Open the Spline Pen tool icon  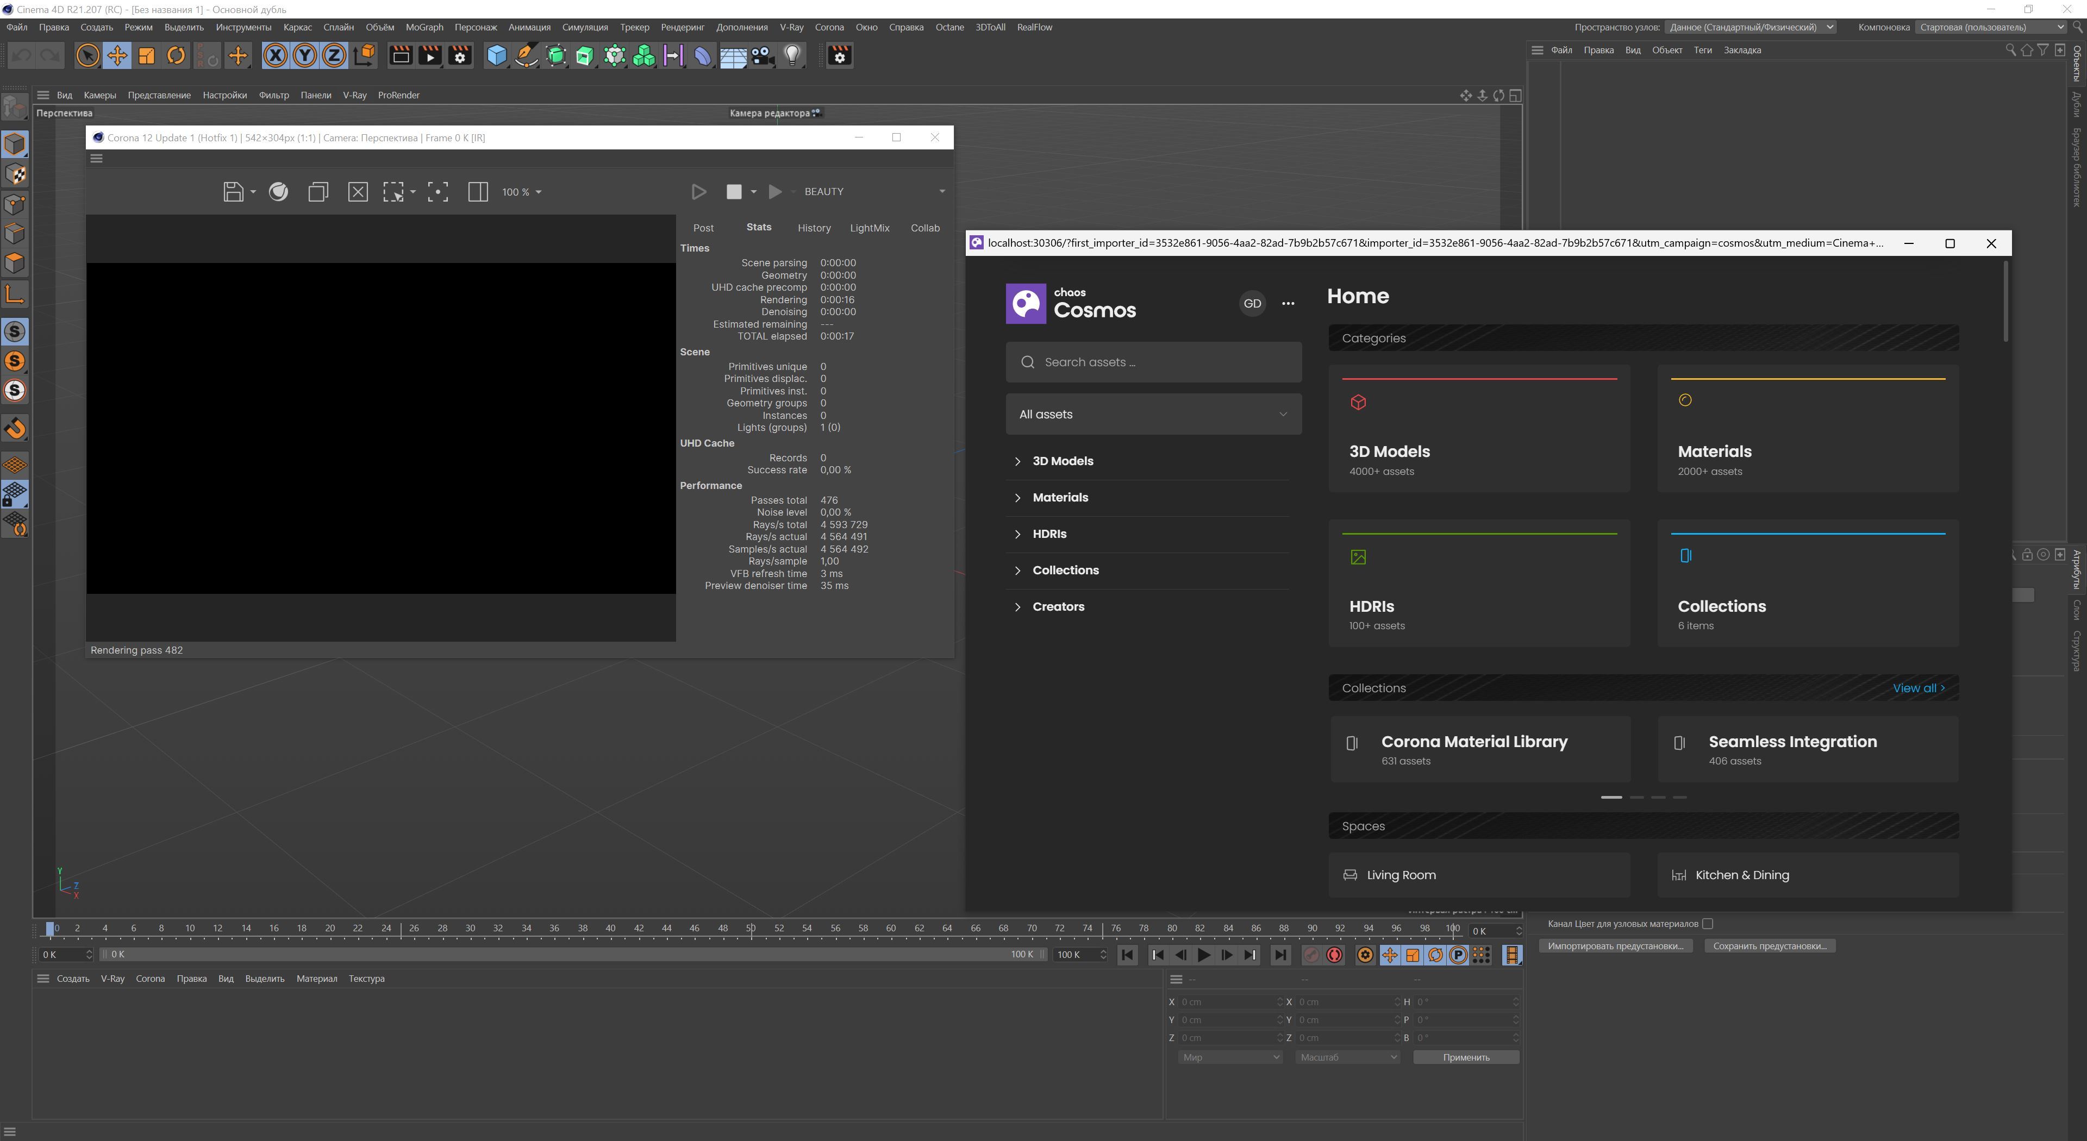(527, 55)
